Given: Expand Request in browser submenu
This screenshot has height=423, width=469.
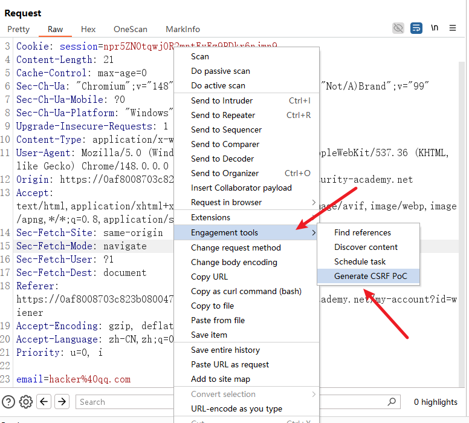Looking at the screenshot, I should point(247,202).
